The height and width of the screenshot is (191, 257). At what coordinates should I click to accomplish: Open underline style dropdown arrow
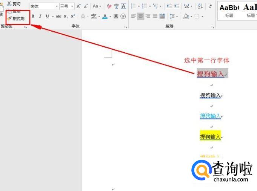(53, 16)
